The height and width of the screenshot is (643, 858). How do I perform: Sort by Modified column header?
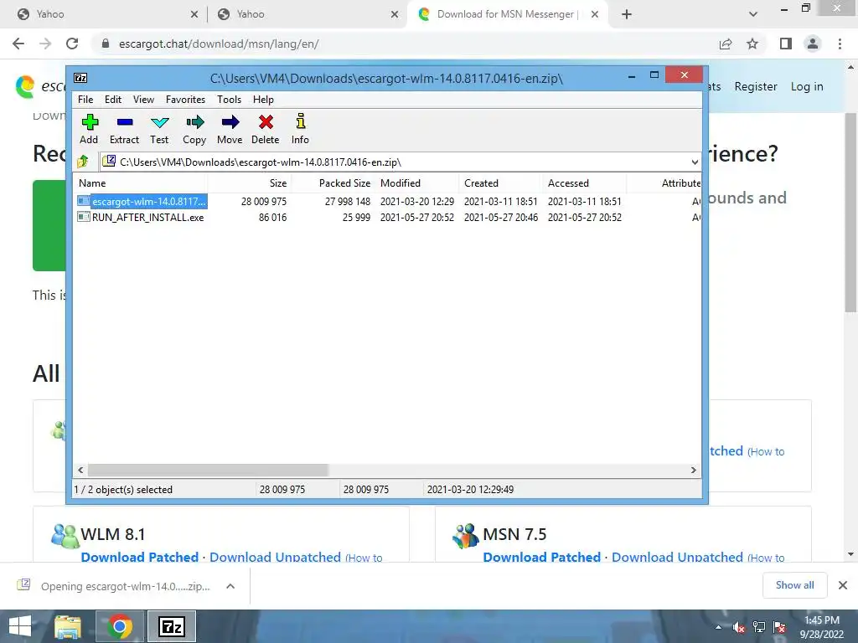click(417, 183)
